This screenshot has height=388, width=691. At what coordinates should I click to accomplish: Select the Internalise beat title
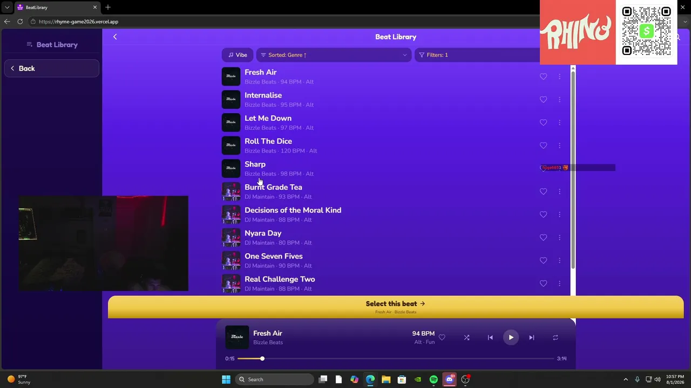click(263, 95)
